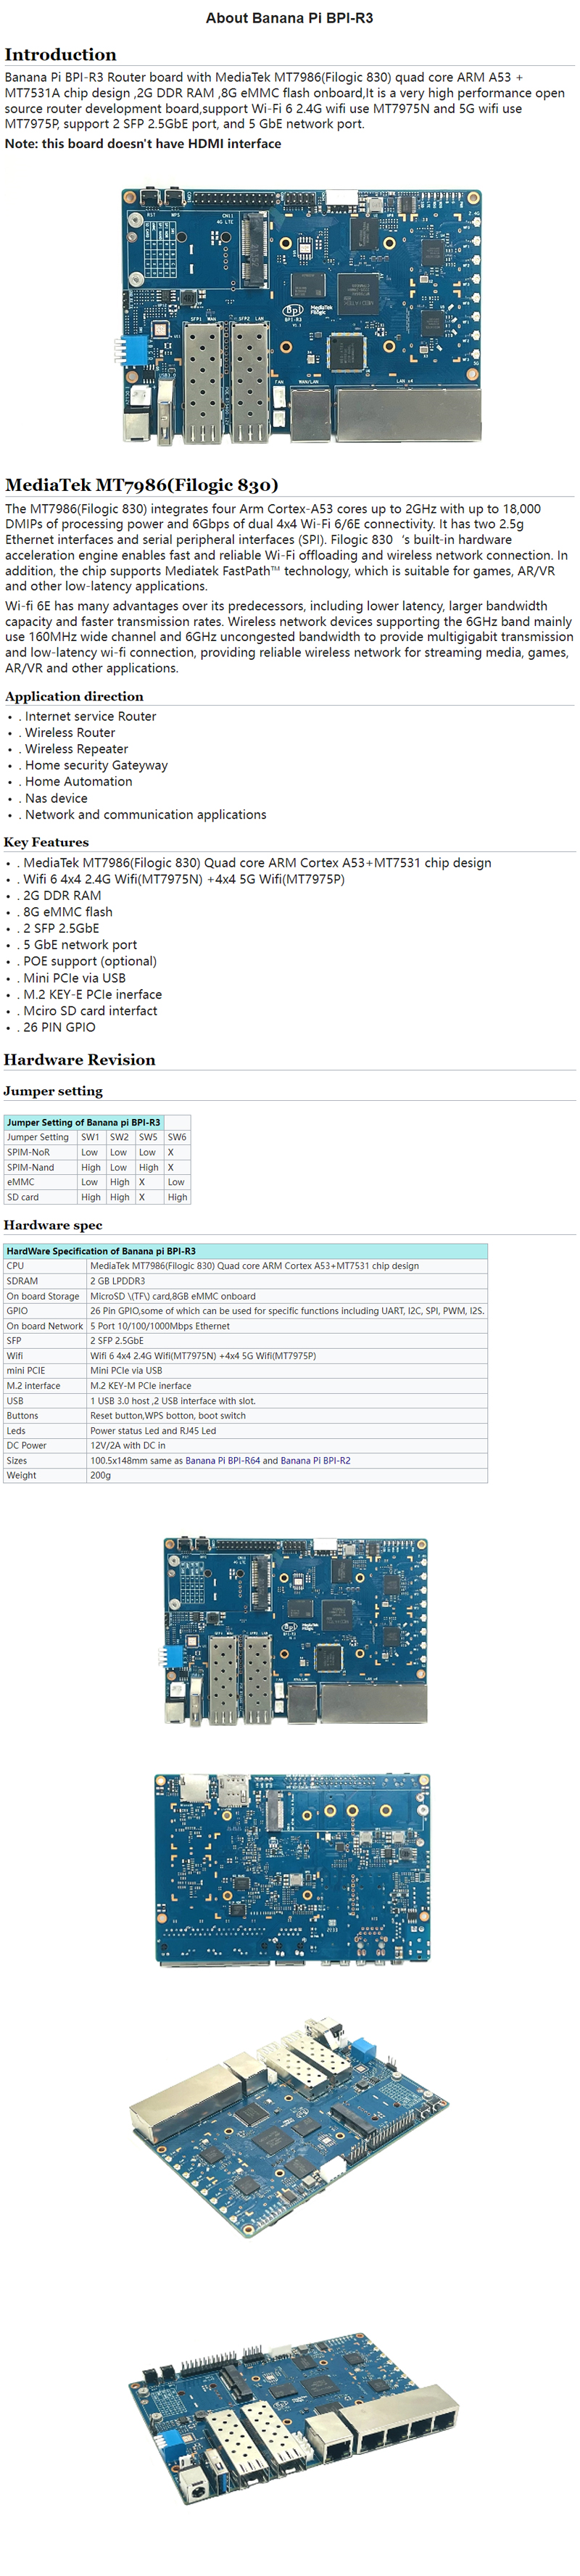Click the 'Note: this board doesn't have HDMI interface' text
This screenshot has width=580, height=2576.
point(143,144)
